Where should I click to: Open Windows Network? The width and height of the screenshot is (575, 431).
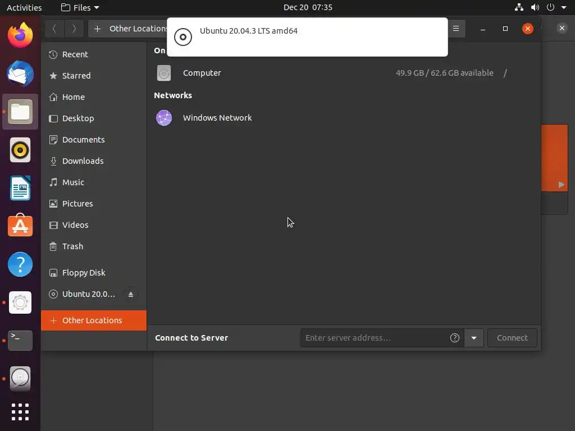point(344,118)
